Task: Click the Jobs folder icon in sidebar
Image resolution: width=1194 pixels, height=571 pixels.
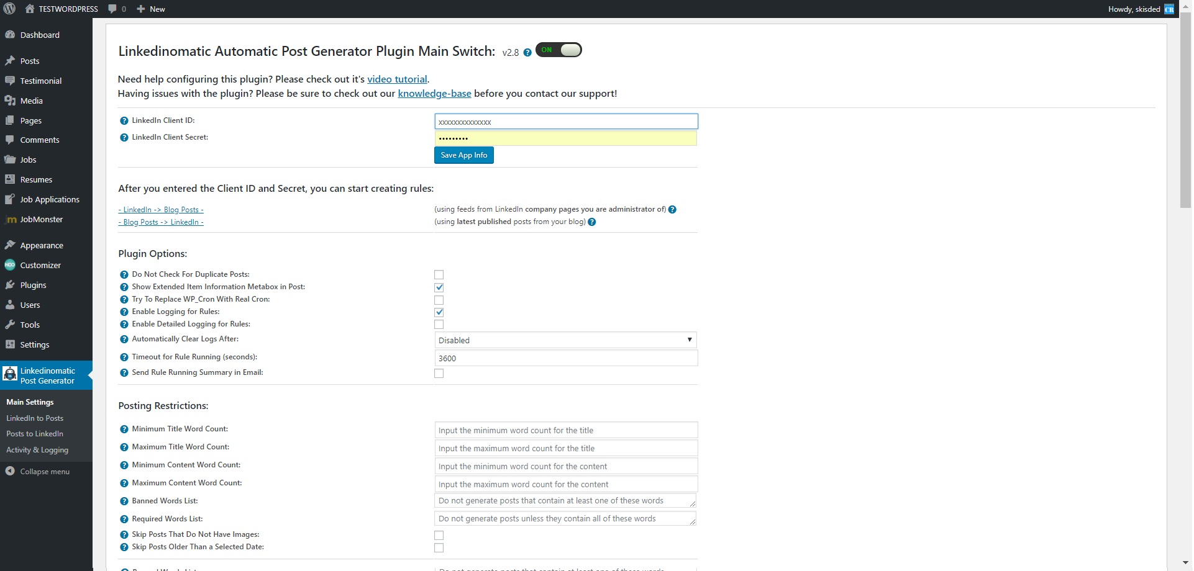Action: pos(10,160)
